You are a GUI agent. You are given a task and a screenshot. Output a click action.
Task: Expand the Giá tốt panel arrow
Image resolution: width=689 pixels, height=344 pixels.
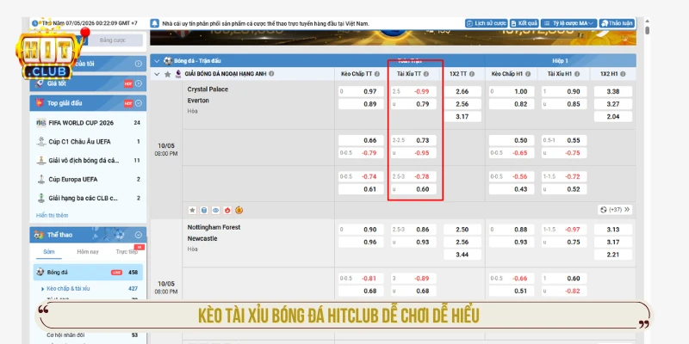tap(139, 83)
